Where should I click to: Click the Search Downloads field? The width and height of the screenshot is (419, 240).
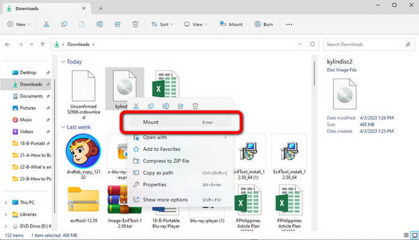coord(369,44)
